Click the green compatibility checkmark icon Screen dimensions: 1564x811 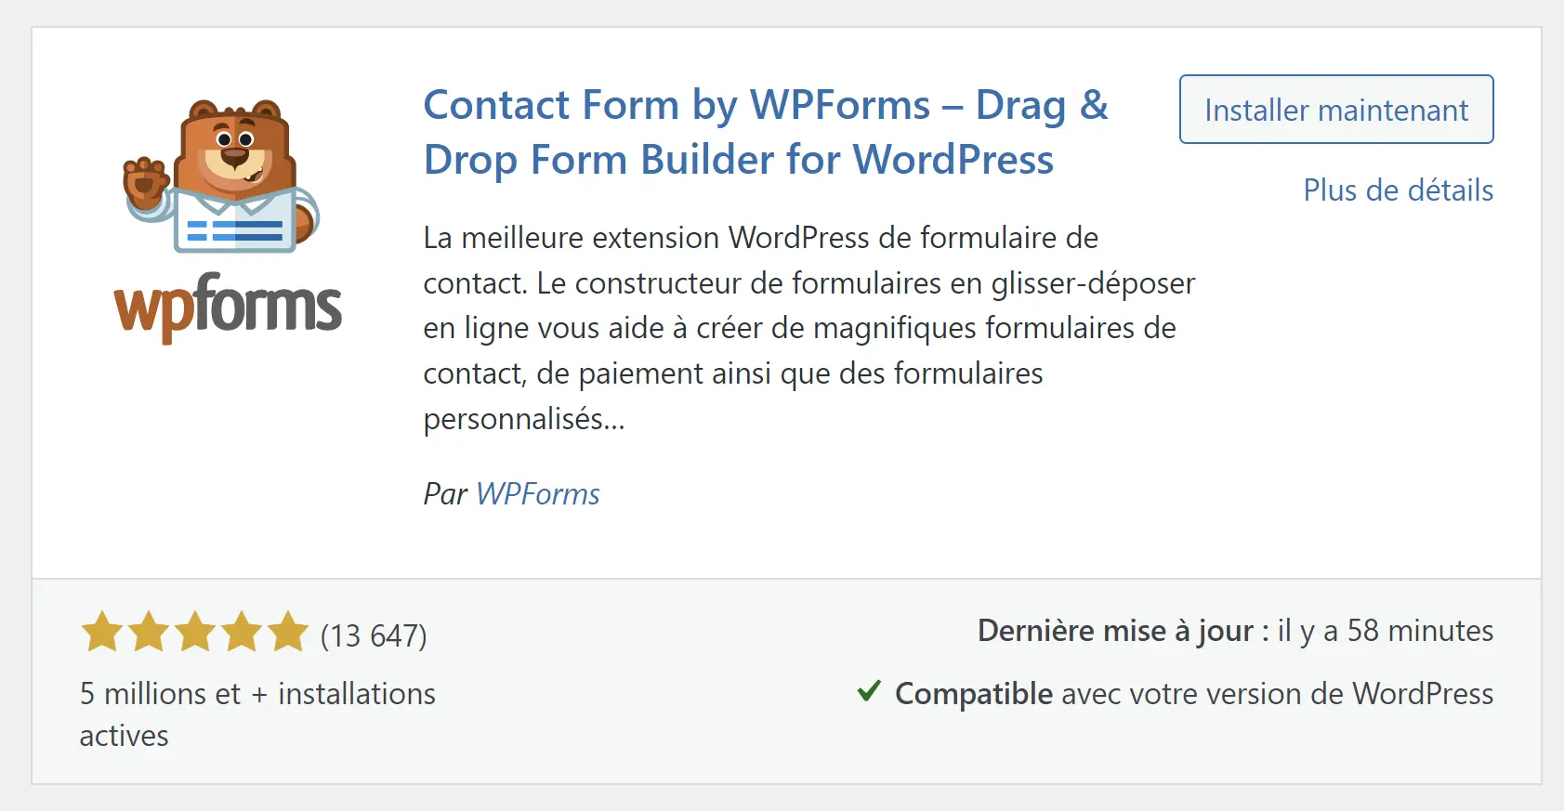click(x=869, y=691)
